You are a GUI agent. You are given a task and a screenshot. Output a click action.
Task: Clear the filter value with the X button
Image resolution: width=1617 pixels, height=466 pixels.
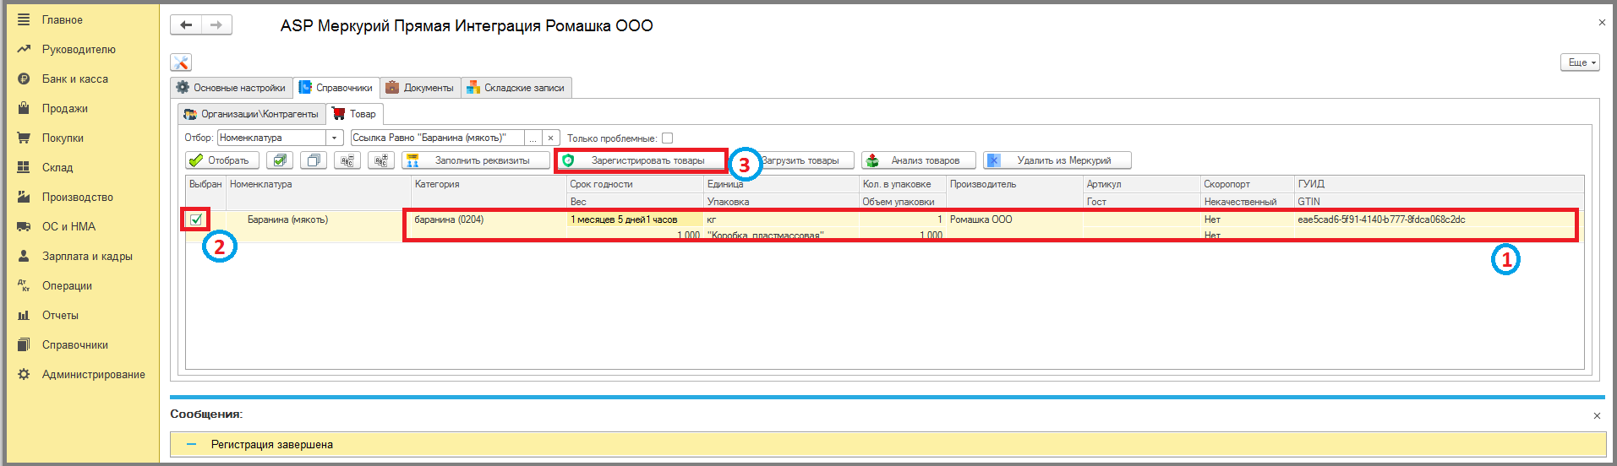pos(551,138)
